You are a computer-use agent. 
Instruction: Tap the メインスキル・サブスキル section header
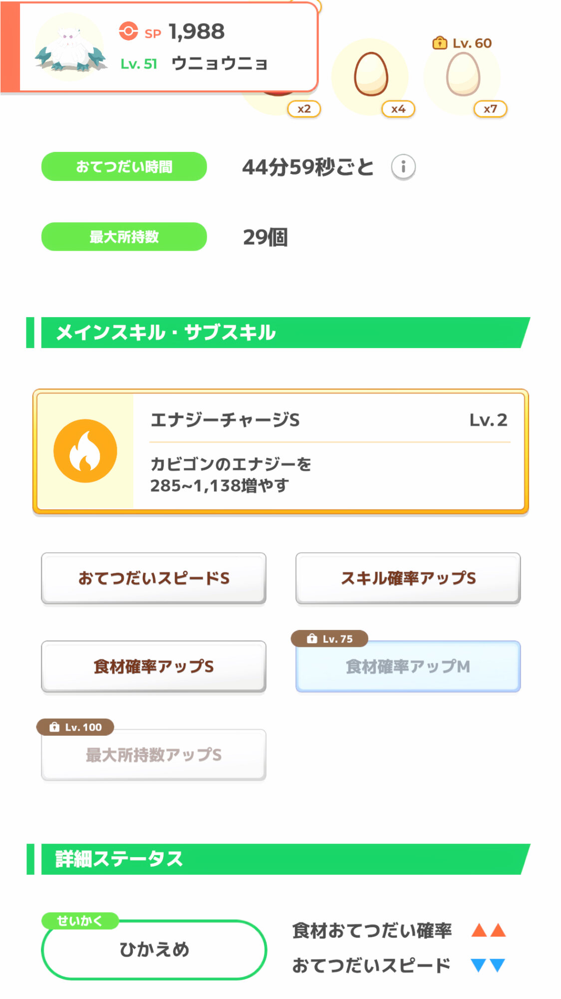click(278, 333)
